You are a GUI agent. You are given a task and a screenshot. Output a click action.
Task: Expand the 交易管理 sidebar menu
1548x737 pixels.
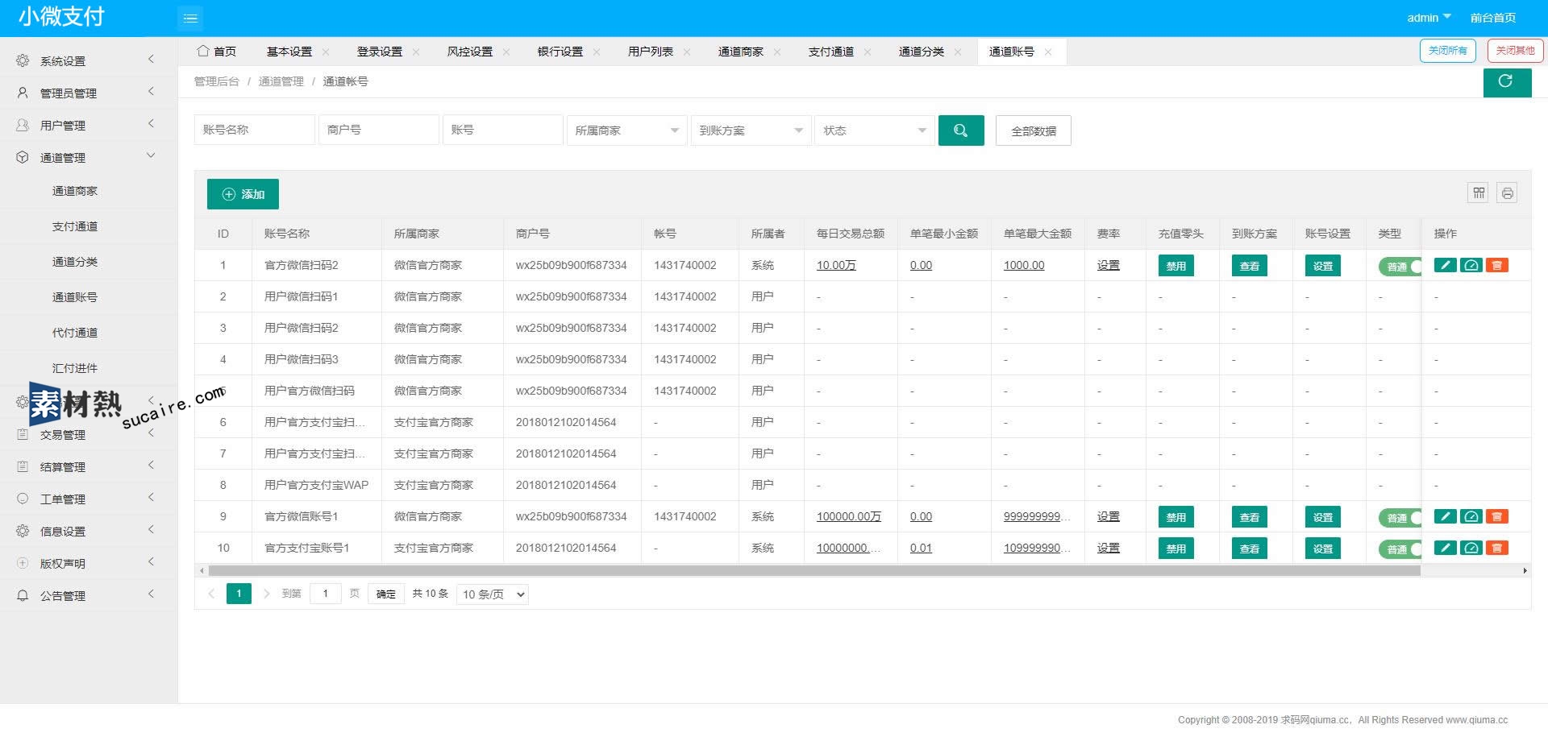(89, 434)
